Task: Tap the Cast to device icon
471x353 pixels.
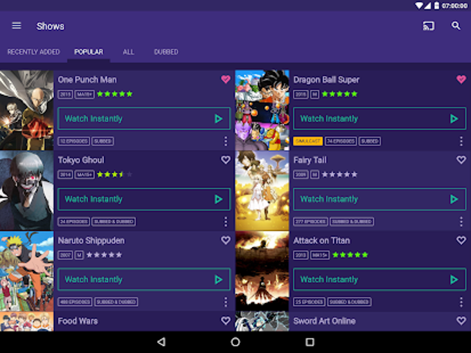Action: tap(428, 26)
